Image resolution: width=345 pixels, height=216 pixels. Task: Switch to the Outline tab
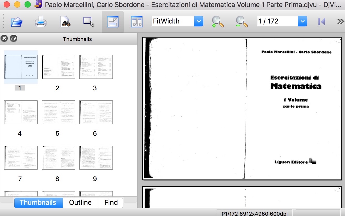tap(80, 202)
